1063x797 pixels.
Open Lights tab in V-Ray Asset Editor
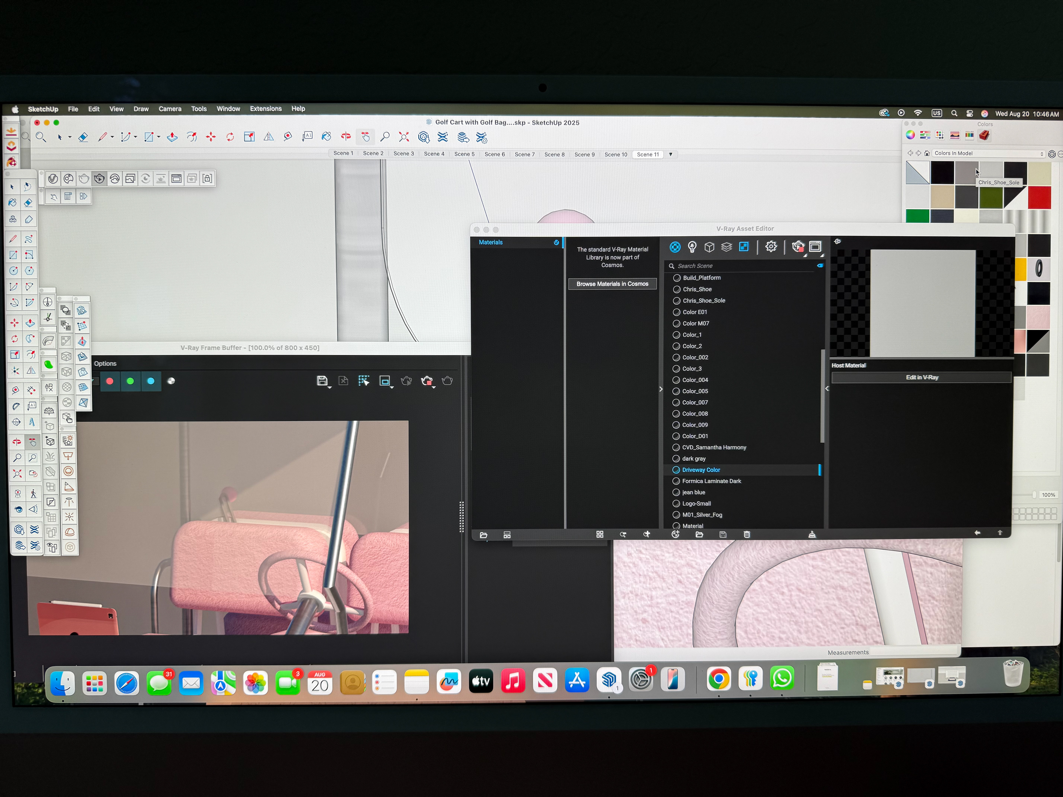[x=692, y=247]
